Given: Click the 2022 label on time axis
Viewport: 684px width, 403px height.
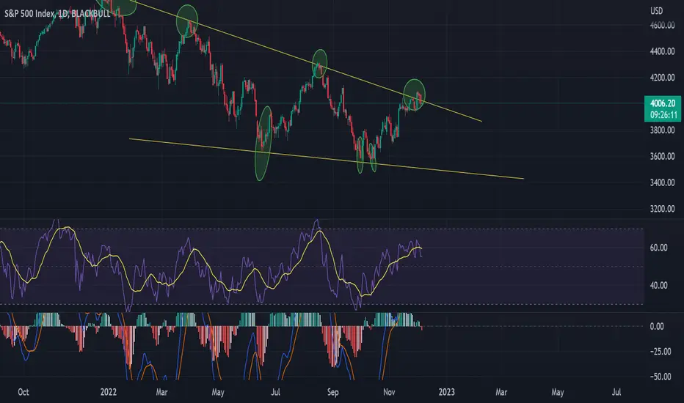Looking at the screenshot, I should click(x=108, y=392).
